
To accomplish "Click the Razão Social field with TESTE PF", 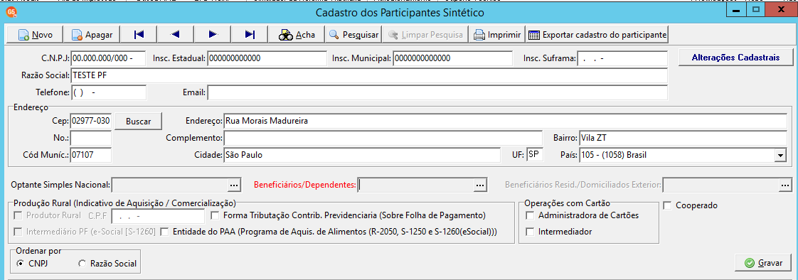I will [x=369, y=75].
